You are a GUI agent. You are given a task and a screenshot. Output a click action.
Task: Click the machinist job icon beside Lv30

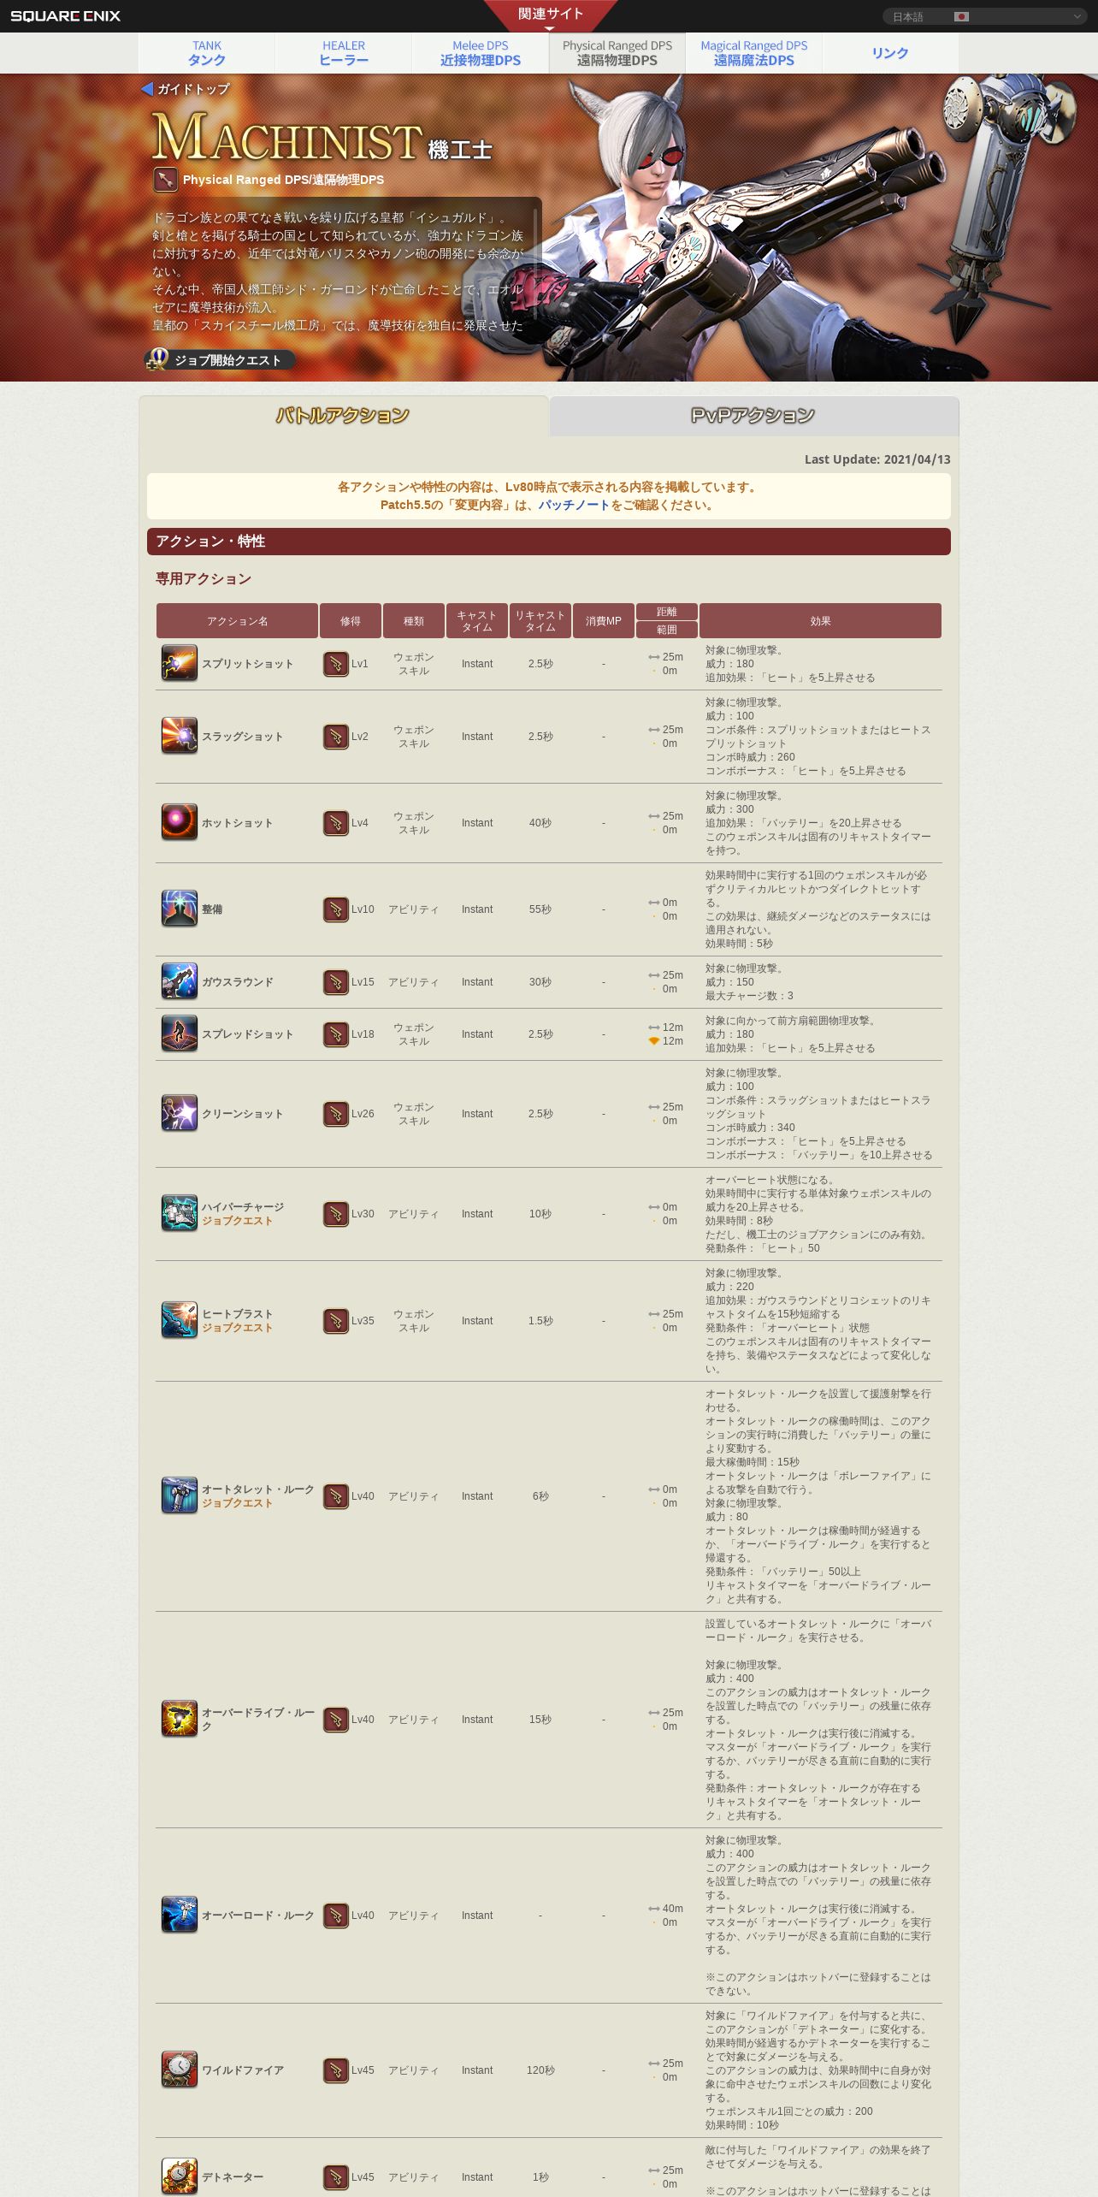[336, 1214]
